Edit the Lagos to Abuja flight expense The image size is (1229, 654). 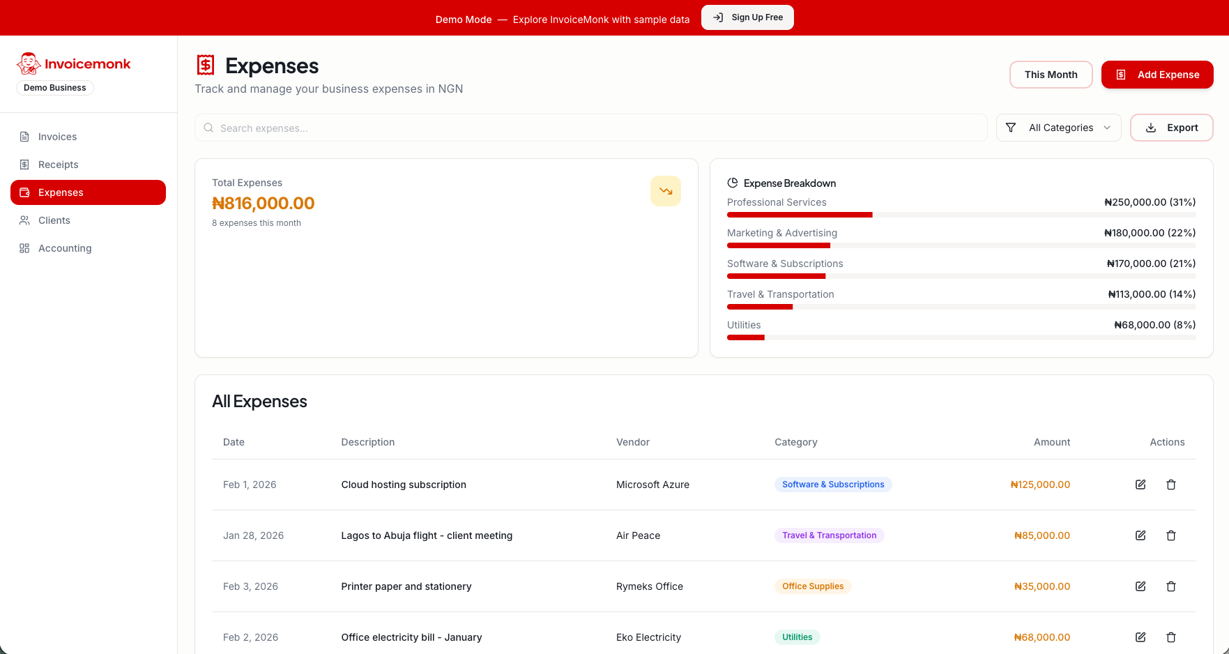coord(1140,535)
